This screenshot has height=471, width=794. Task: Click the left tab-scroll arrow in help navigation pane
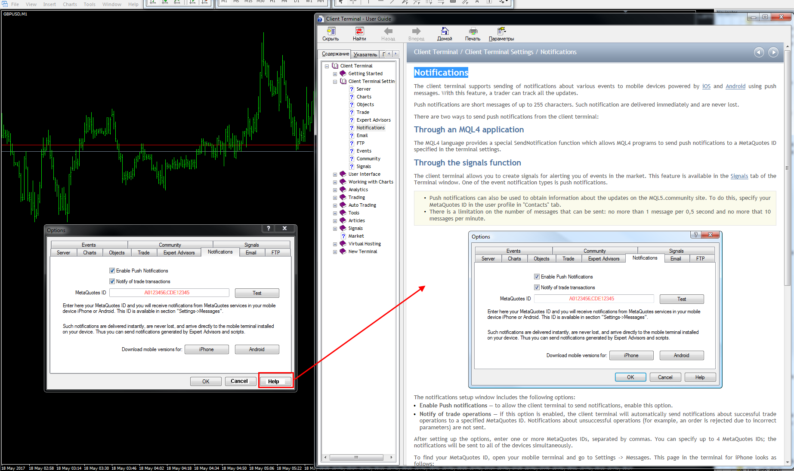(389, 54)
